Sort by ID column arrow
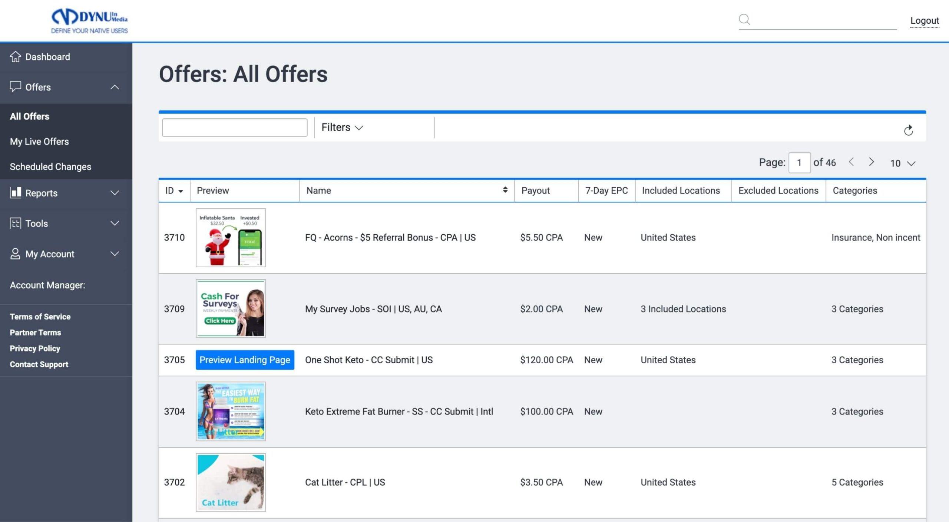The image size is (949, 522). tap(181, 191)
